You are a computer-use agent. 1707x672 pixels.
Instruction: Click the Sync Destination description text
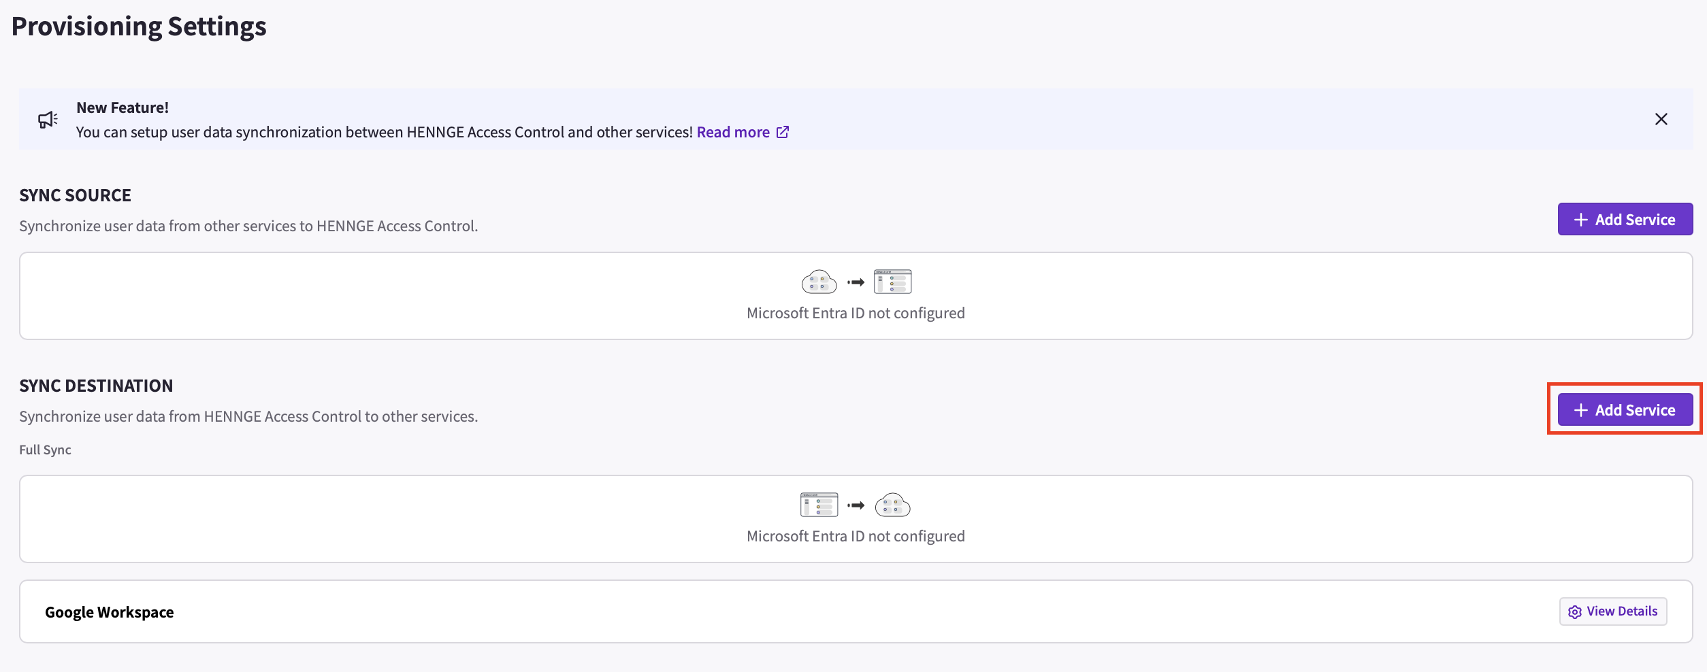(x=248, y=416)
